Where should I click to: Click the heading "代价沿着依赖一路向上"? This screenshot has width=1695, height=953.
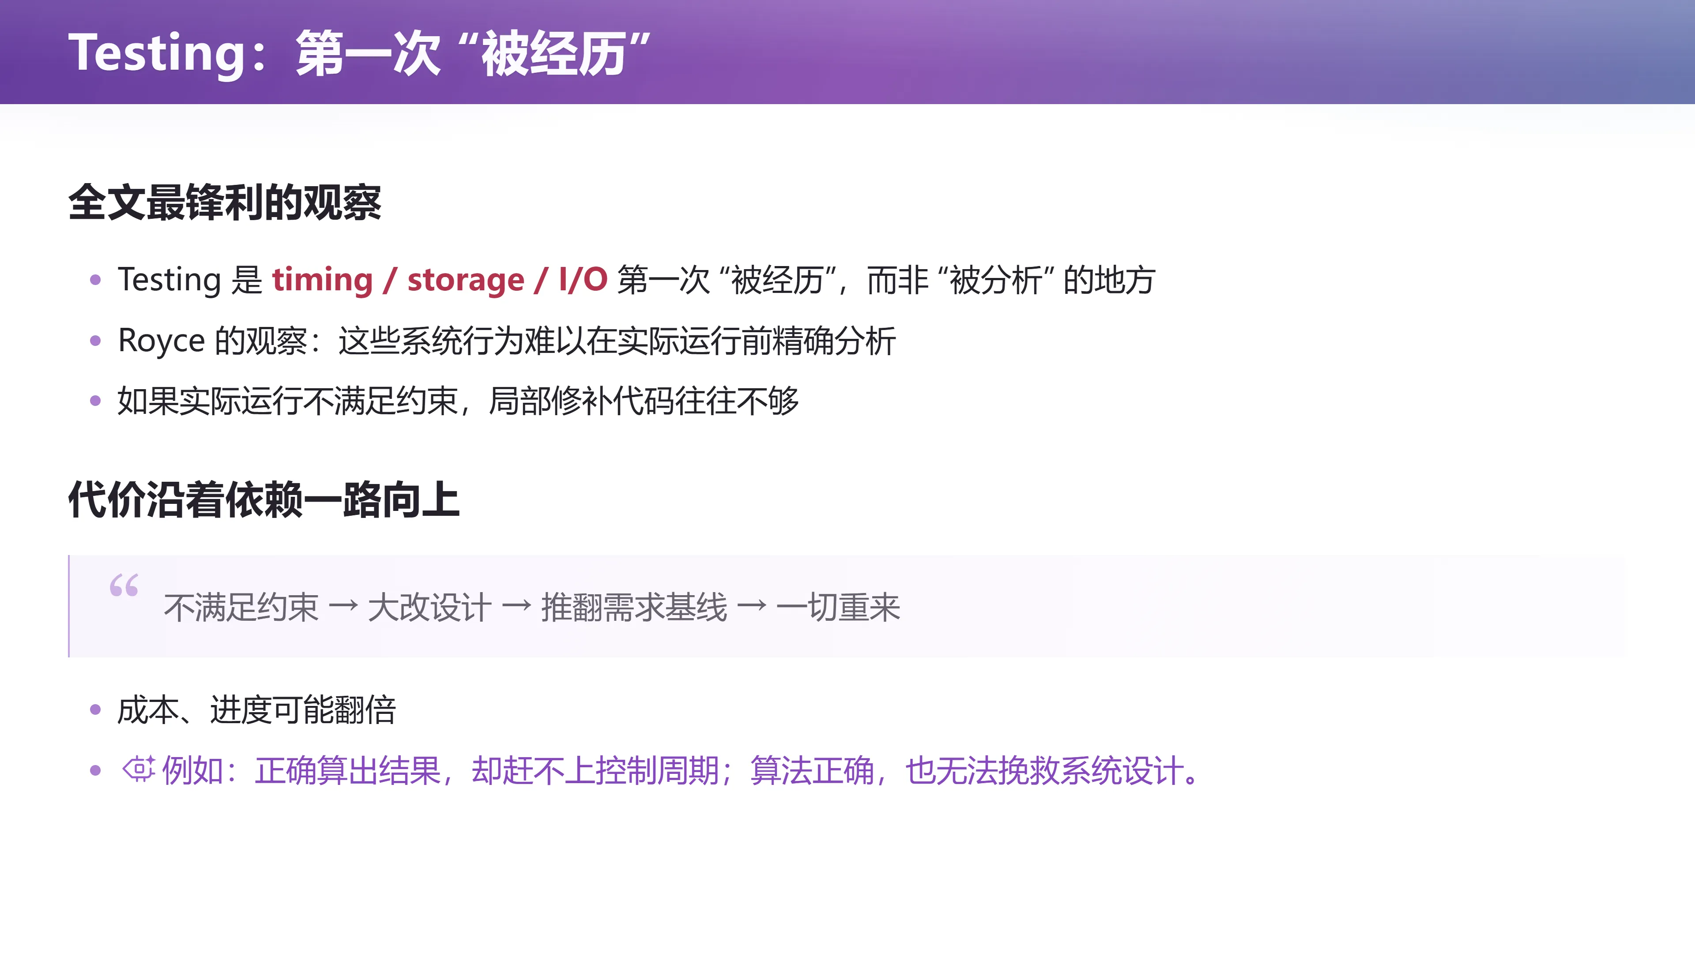(263, 500)
